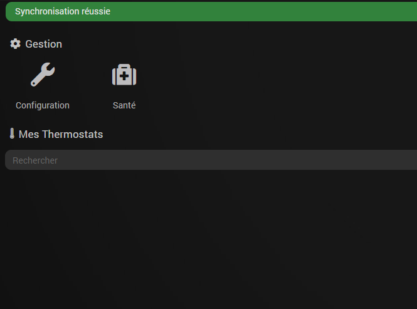Click the Mes Thermostats section heading
The image size is (417, 309).
point(61,134)
